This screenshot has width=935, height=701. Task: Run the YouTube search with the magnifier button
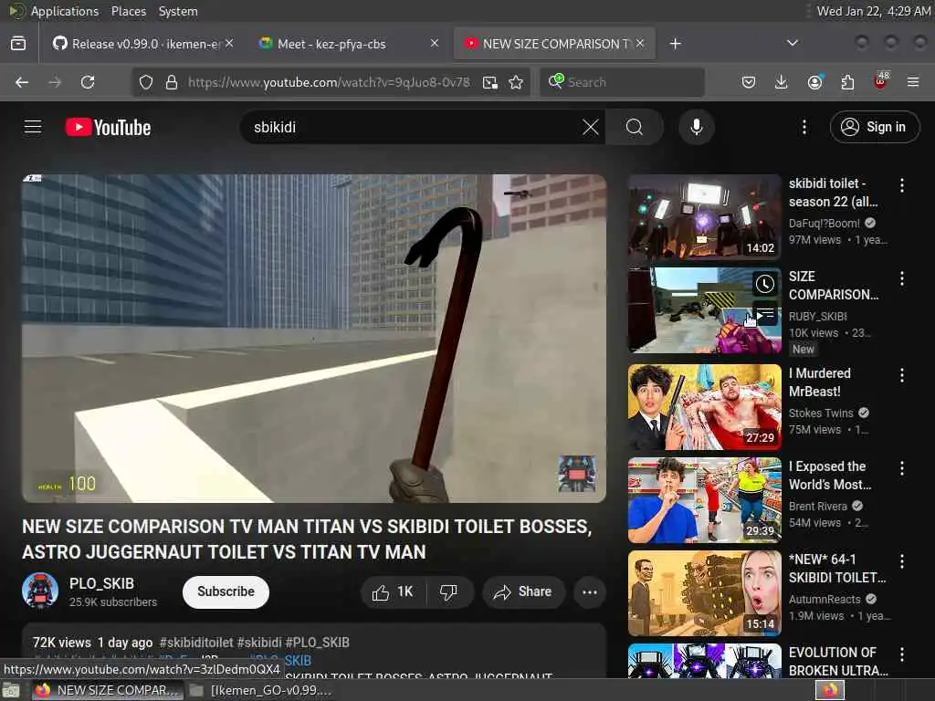click(x=635, y=127)
